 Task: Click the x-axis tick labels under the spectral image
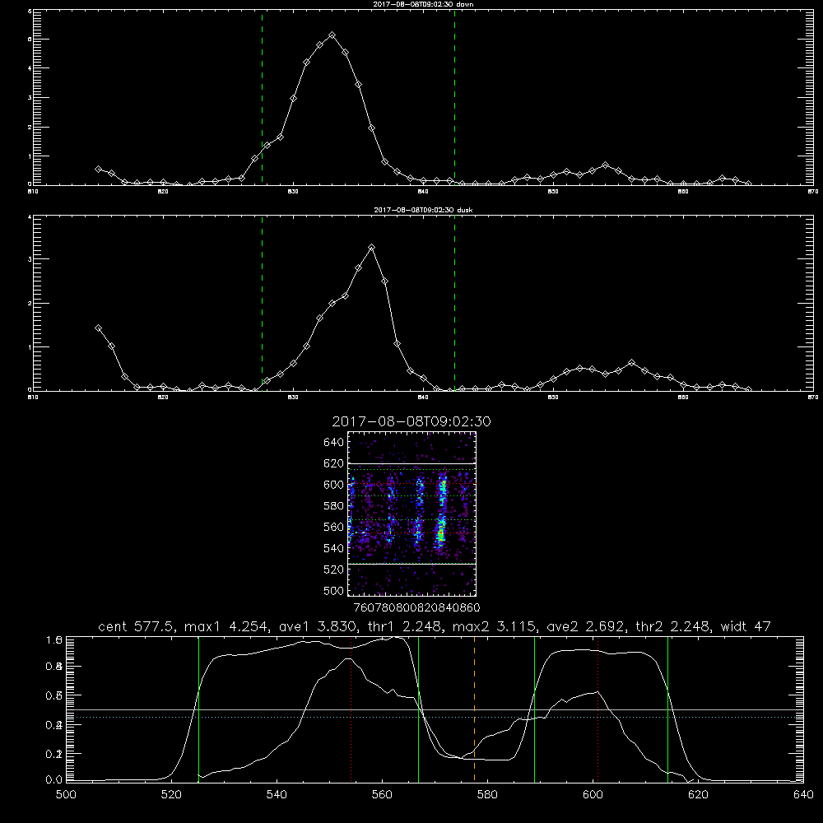point(416,607)
